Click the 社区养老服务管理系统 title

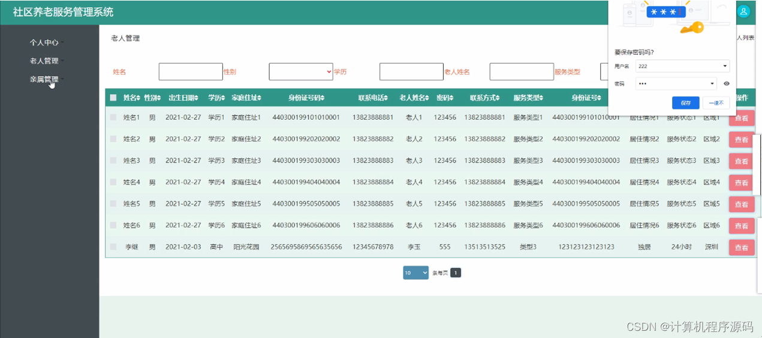coord(63,12)
